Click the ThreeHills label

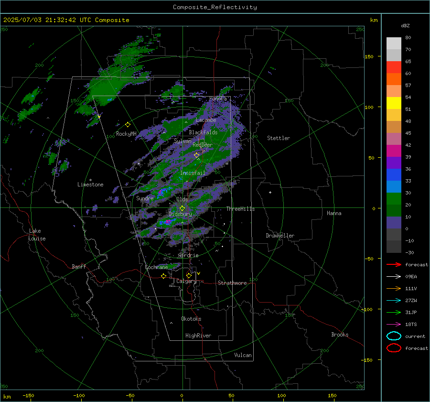240,209
